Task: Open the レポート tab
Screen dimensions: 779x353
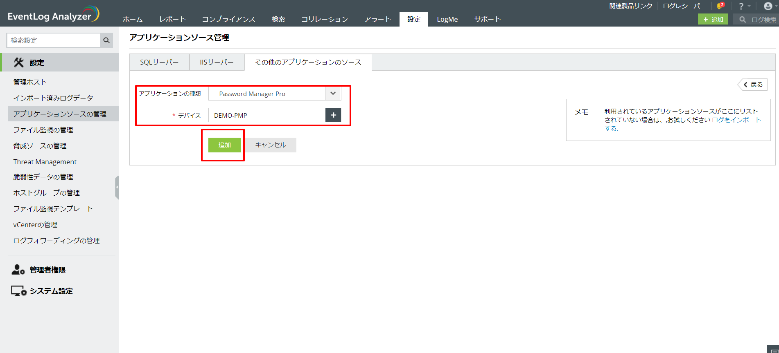Action: [172, 19]
